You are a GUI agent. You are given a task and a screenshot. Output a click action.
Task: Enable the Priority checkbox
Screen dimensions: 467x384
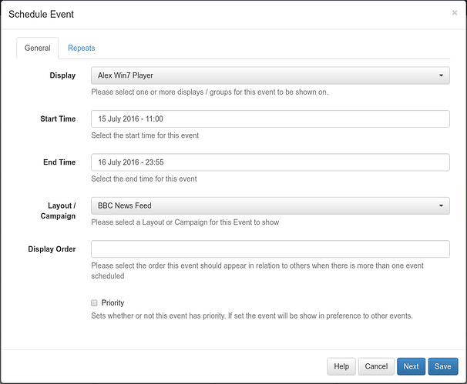coord(95,303)
